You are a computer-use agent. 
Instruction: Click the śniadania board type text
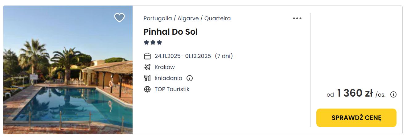tap(168, 78)
